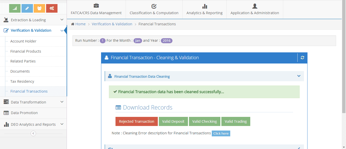This screenshot has height=149, width=346.
Task: Click the Extraction & Loading sidebar icon
Action: pos(6,20)
